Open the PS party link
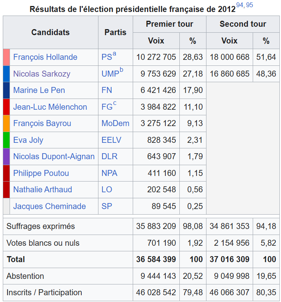This screenshot has height=302, width=281. coord(106,57)
